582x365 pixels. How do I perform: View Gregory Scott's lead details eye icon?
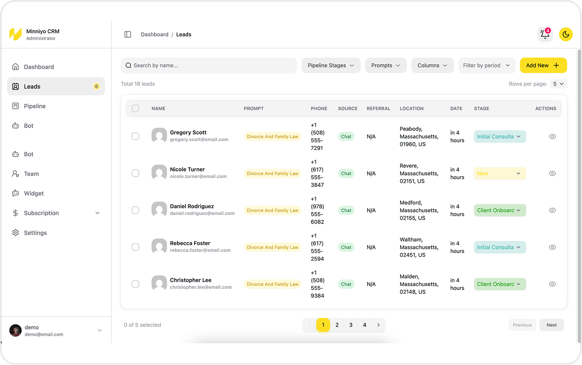tap(552, 136)
